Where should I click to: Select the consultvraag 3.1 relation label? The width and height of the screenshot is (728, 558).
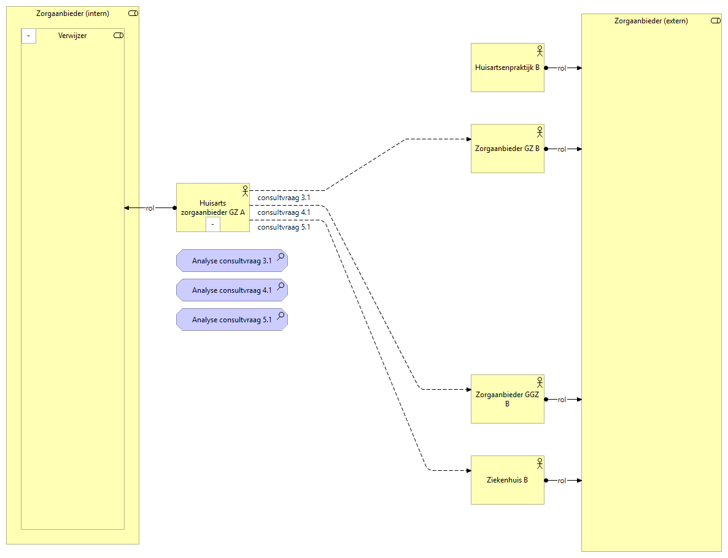(284, 198)
